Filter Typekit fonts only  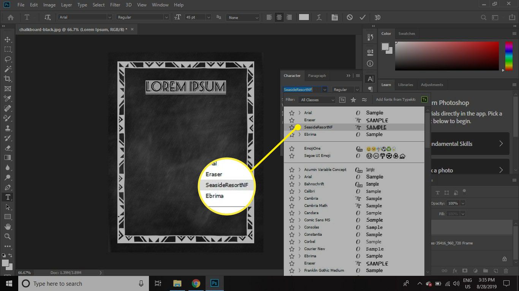click(342, 100)
